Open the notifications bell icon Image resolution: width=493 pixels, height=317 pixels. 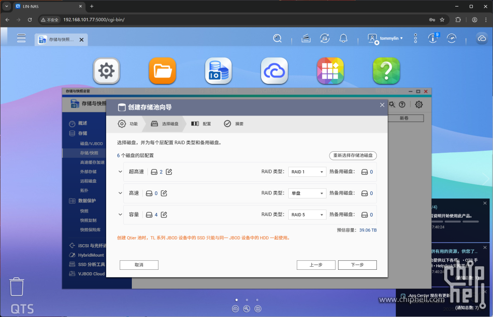click(x=343, y=38)
